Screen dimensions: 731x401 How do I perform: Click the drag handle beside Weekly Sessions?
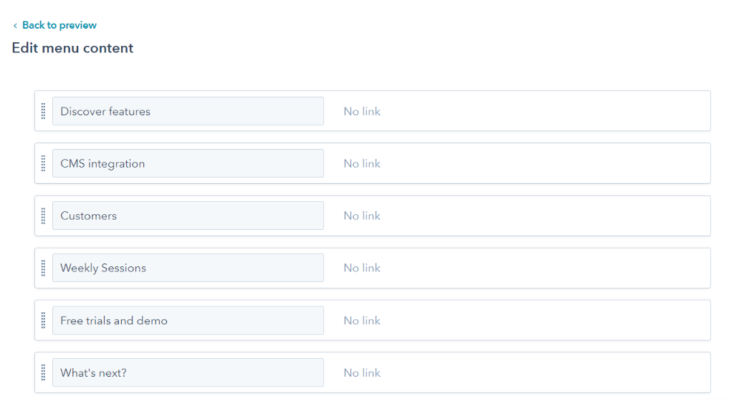coord(43,268)
